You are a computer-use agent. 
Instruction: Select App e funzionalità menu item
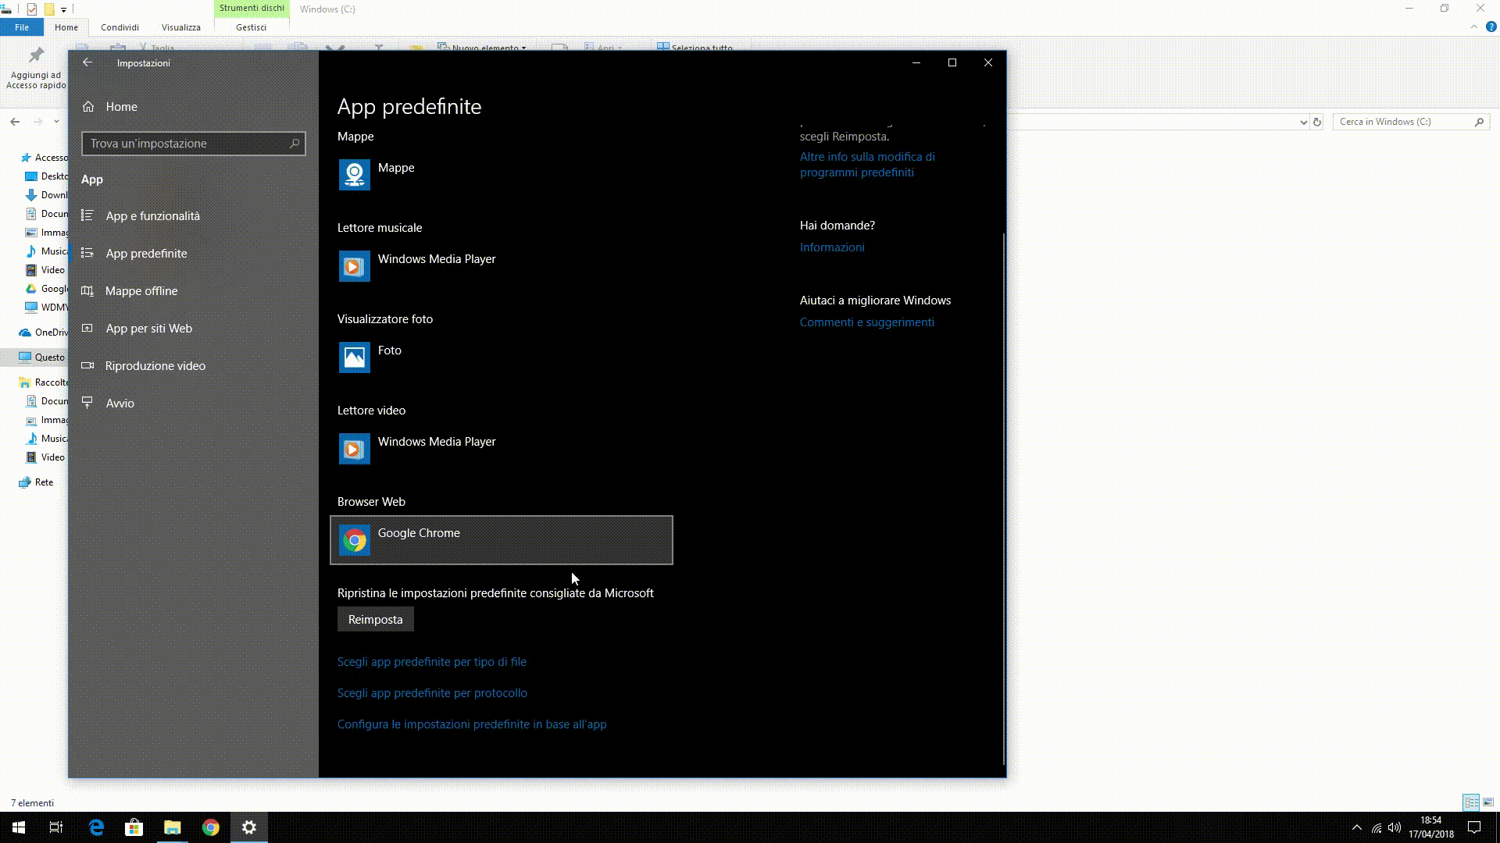point(152,215)
